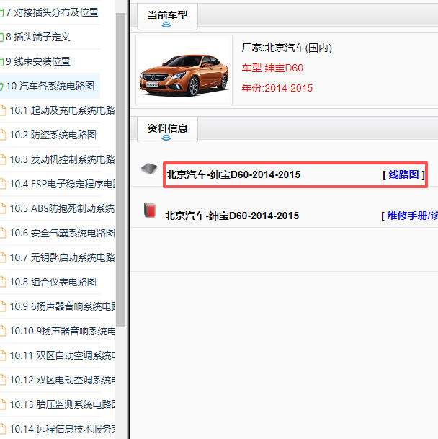Click page icon beside 10.1 起动及充电系统

click(3, 110)
